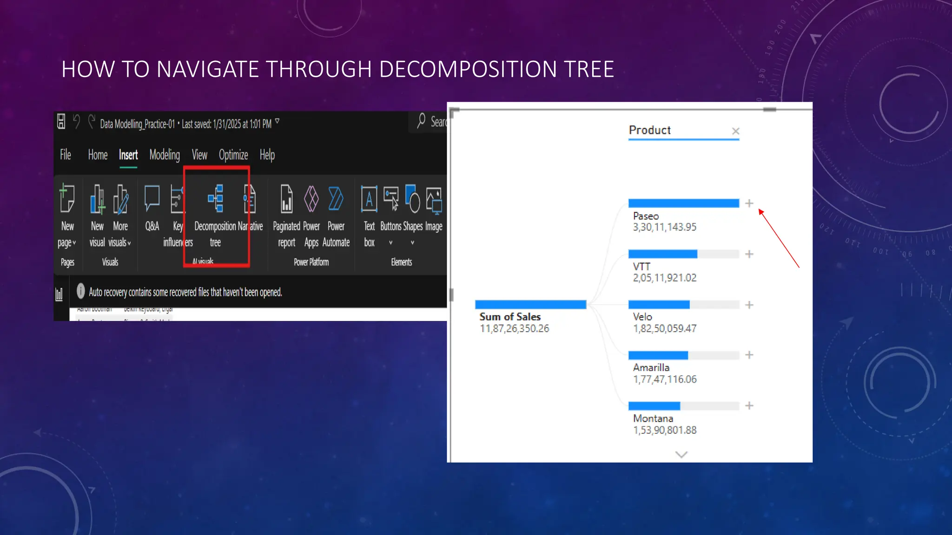Image resolution: width=952 pixels, height=535 pixels.
Task: Remove the Product level with X
Action: pyautogui.click(x=735, y=131)
